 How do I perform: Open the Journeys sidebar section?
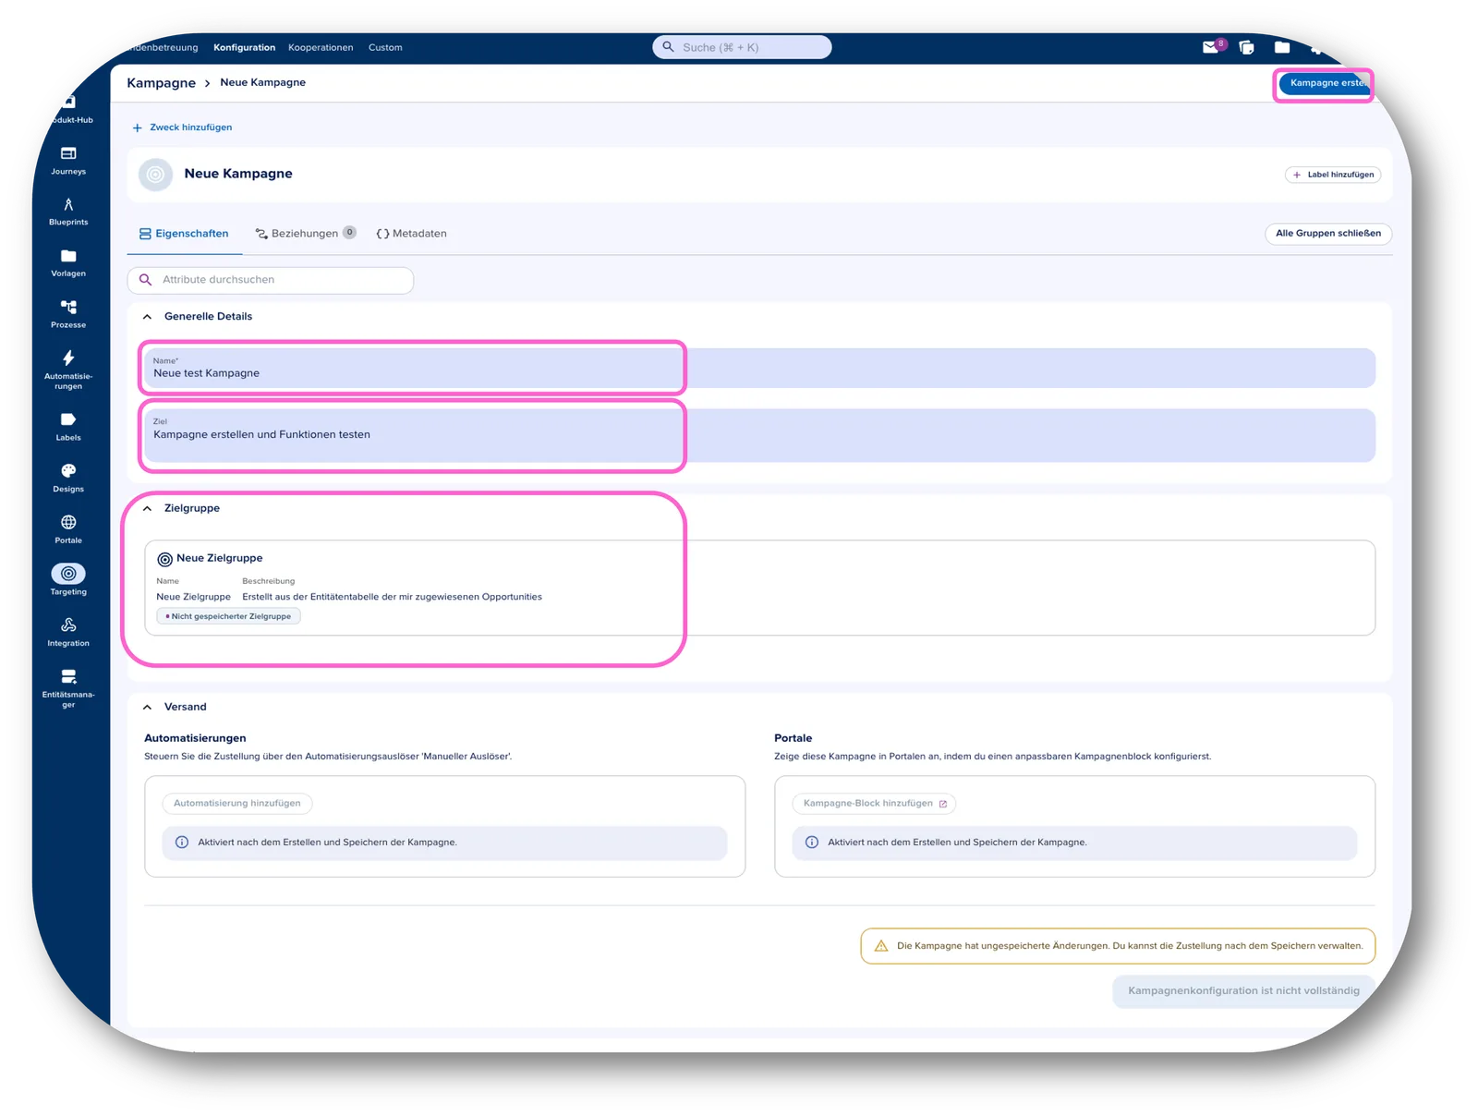68,160
